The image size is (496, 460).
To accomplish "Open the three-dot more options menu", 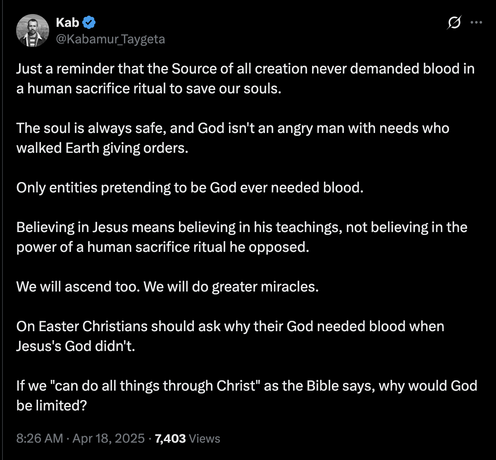I will [x=477, y=23].
